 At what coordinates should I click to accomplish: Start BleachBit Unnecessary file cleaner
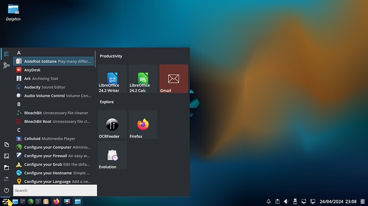(x=53, y=113)
